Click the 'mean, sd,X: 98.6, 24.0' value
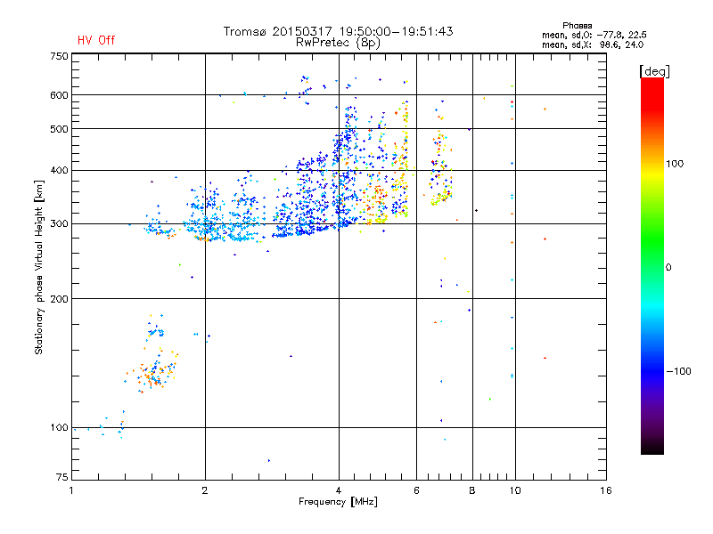 (x=593, y=44)
